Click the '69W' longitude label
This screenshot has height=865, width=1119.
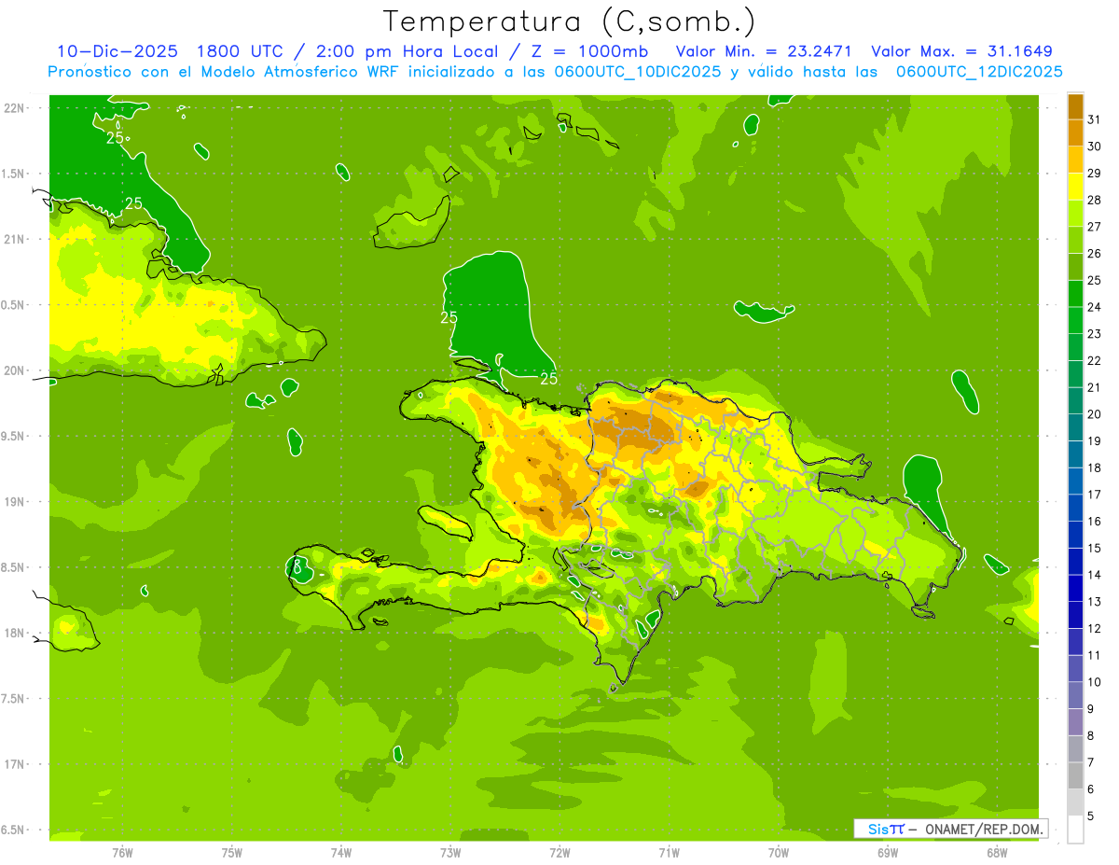pyautogui.click(x=888, y=852)
